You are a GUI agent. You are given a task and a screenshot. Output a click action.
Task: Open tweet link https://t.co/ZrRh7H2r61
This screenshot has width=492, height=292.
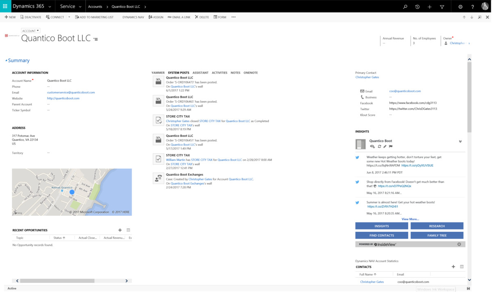[x=383, y=206]
